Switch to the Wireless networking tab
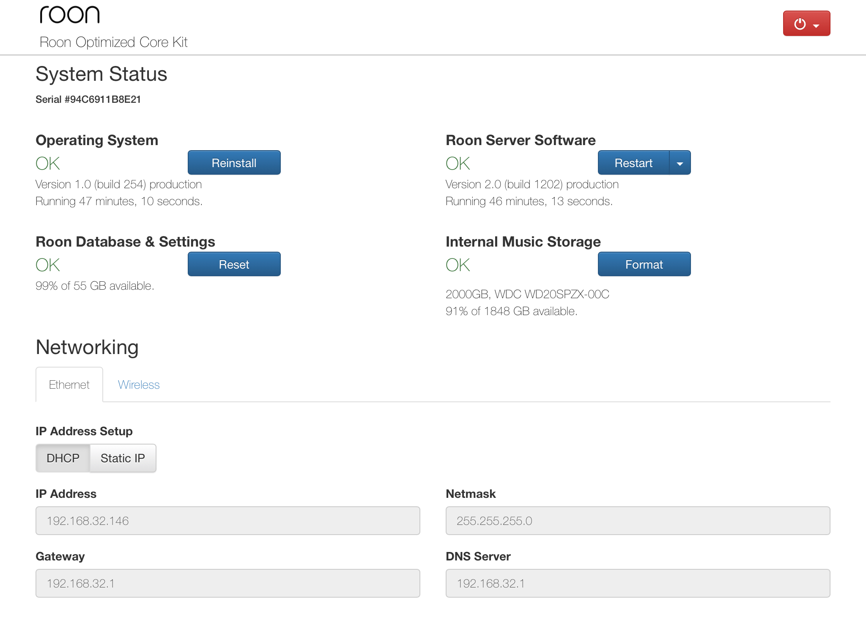Screen dimensions: 866x626 [x=139, y=384]
